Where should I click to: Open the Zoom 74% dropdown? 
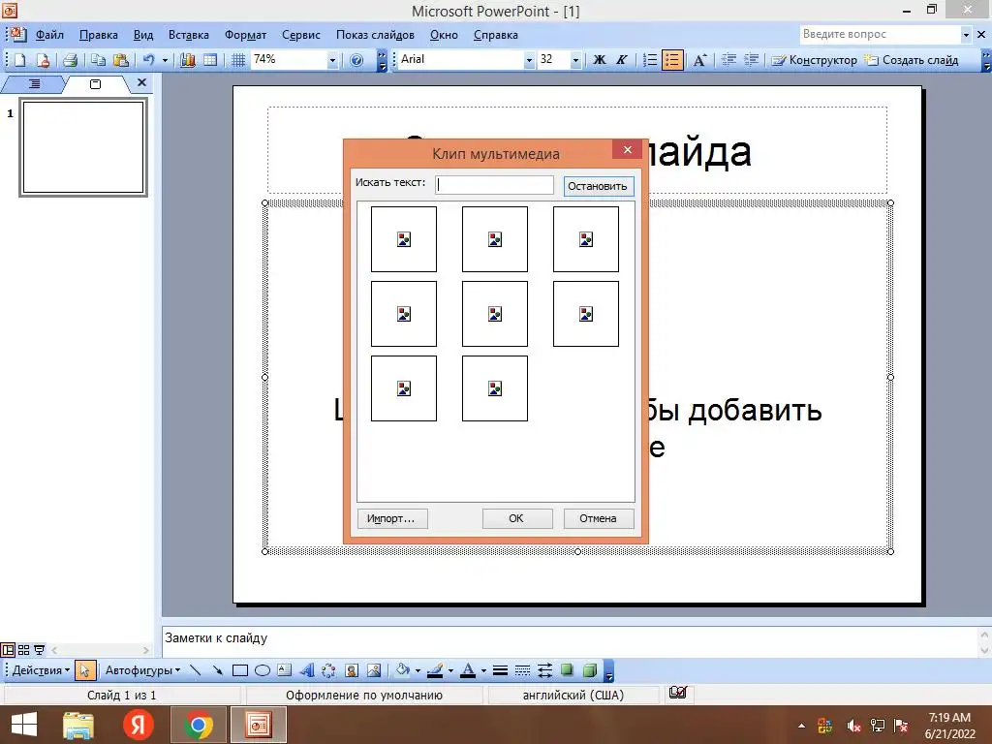[x=332, y=60]
